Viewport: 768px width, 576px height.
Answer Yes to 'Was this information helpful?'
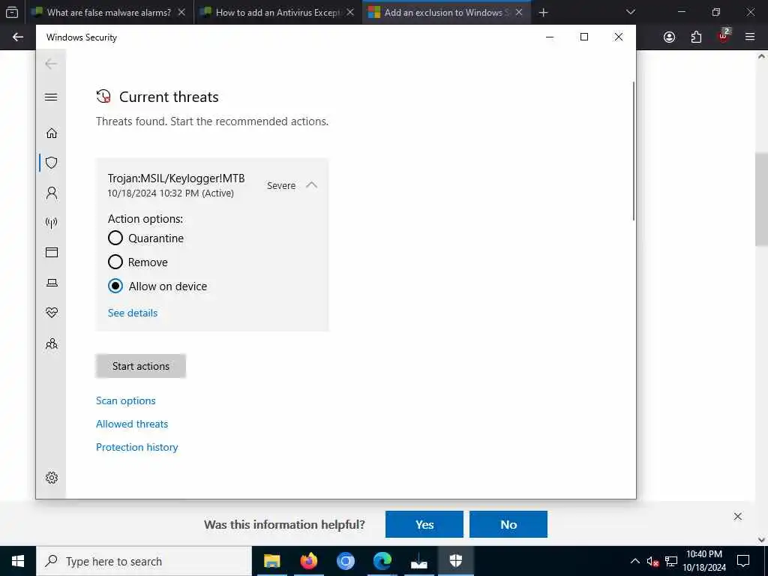point(424,524)
